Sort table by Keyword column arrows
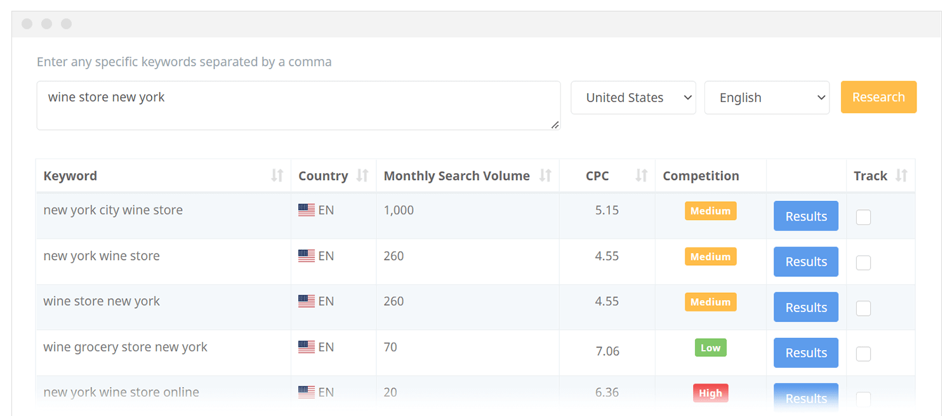 (x=277, y=176)
